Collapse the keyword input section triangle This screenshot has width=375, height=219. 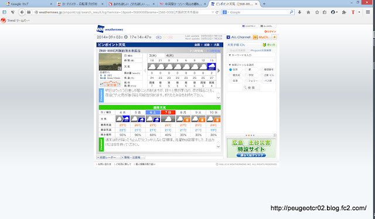point(230,55)
